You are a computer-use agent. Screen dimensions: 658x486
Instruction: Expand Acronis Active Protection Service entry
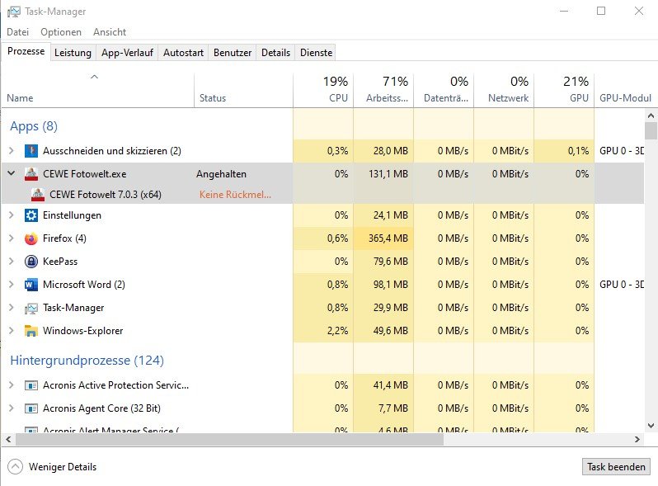[x=11, y=385]
